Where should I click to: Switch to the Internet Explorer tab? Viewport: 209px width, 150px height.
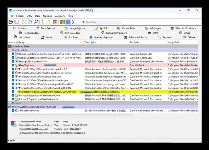pos(101,37)
